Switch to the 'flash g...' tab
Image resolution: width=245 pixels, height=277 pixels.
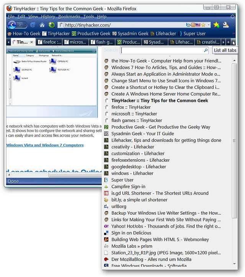click(102, 42)
